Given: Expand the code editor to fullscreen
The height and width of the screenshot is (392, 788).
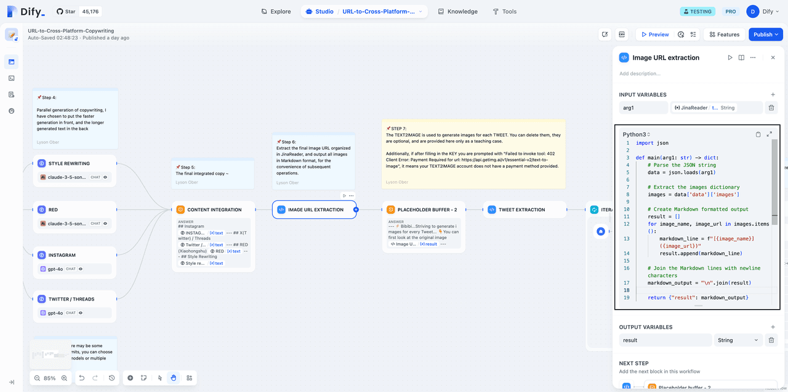Looking at the screenshot, I should tap(769, 134).
